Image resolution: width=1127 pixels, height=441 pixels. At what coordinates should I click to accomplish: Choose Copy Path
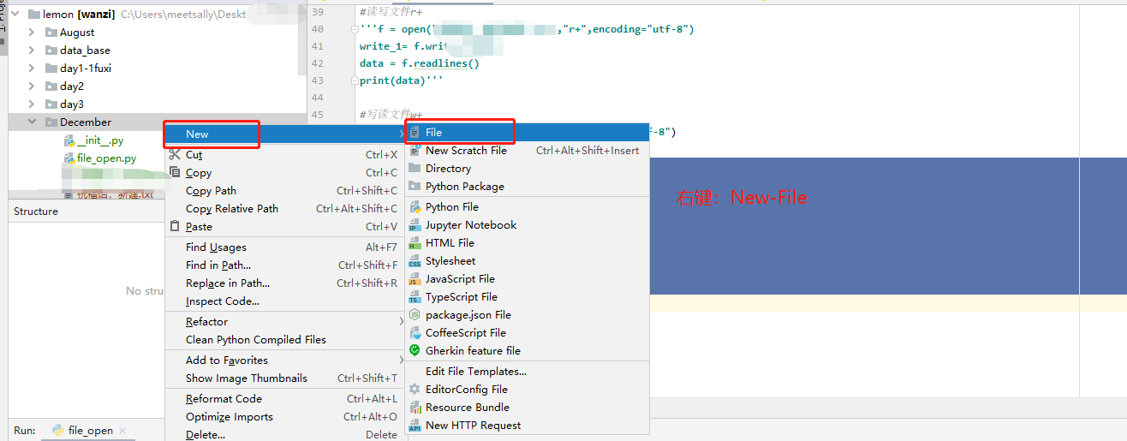(284, 191)
